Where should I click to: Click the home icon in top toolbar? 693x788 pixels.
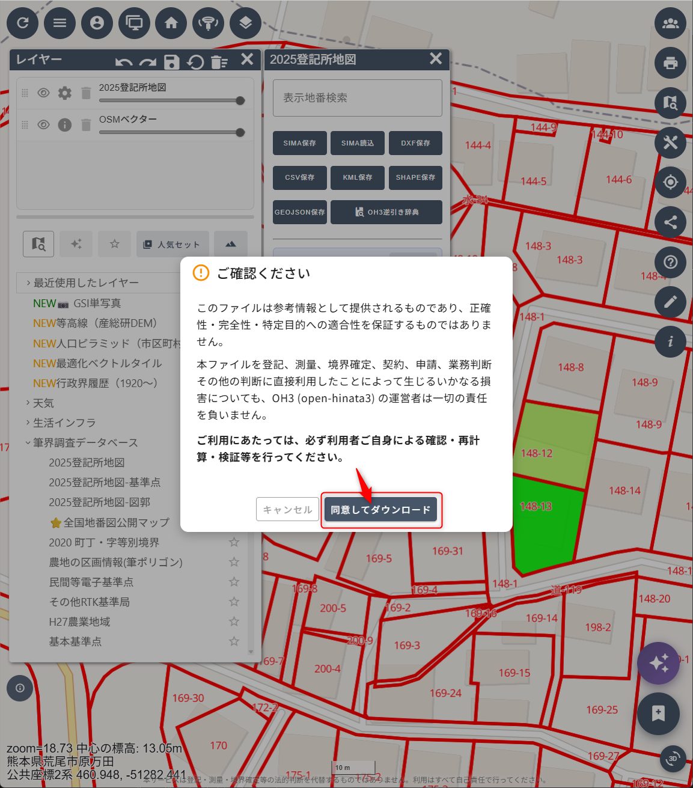171,23
